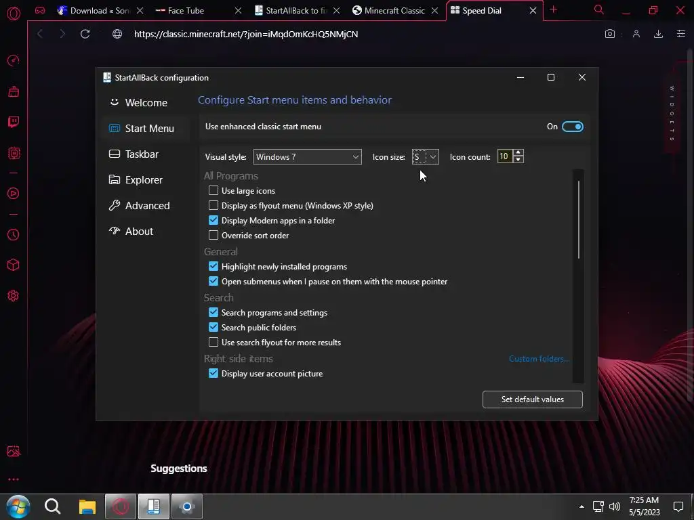
Task: Uncheck Open submenus when I pause
Action: pos(213,281)
